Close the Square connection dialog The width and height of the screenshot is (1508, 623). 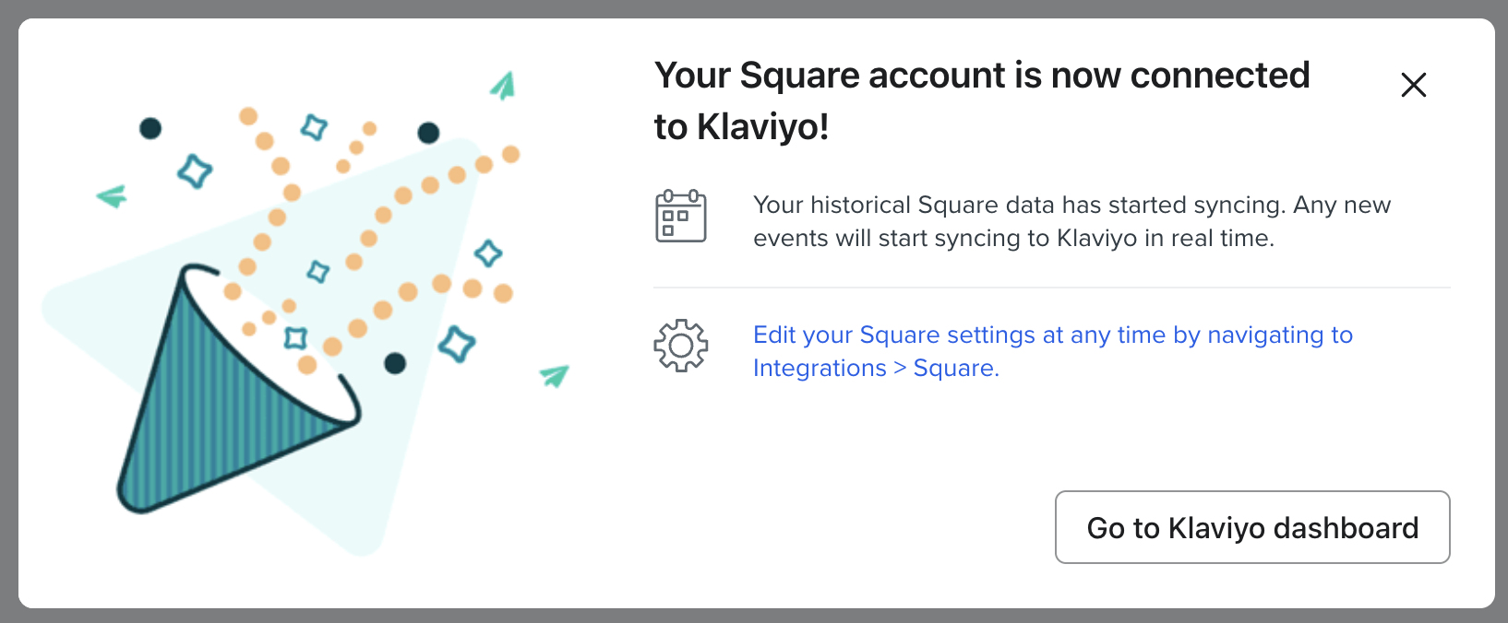coord(1413,85)
